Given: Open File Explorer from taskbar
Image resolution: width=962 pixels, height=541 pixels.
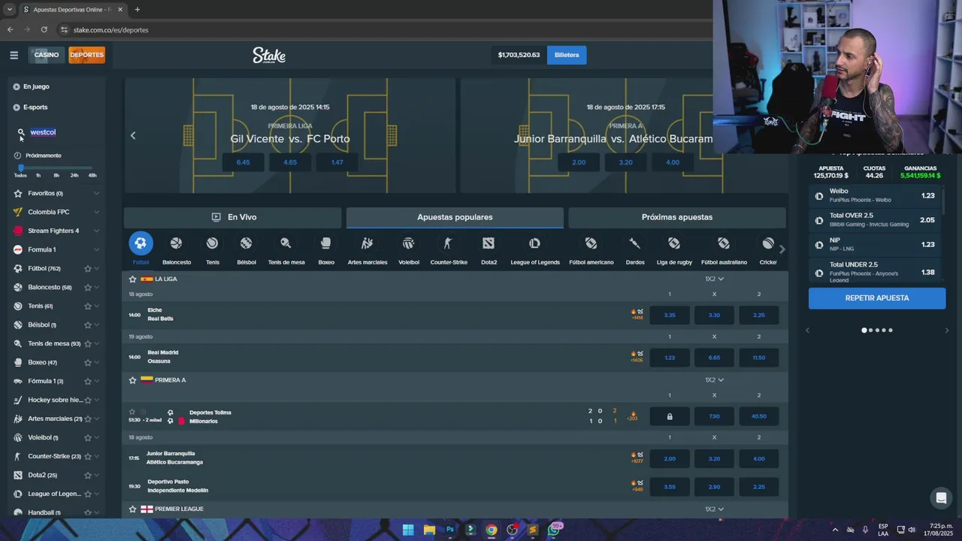Looking at the screenshot, I should click(x=429, y=530).
